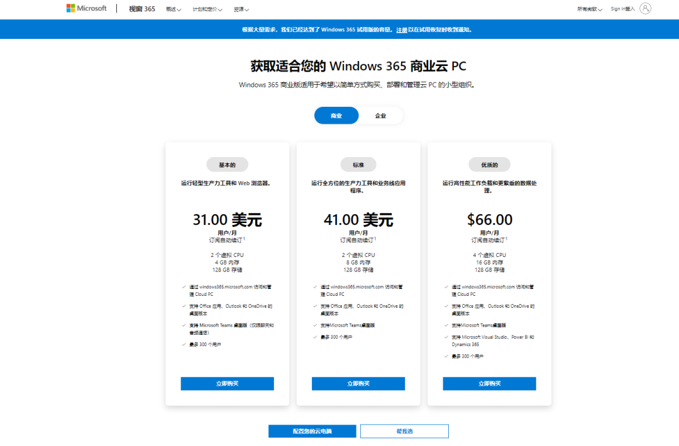Click the 订阅自动续订 footnote link on basic plan
Viewport: 679px width, 446px height.
tap(227, 238)
